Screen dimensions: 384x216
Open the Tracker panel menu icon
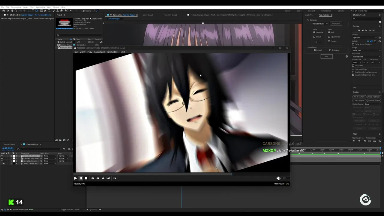[x=380, y=92]
